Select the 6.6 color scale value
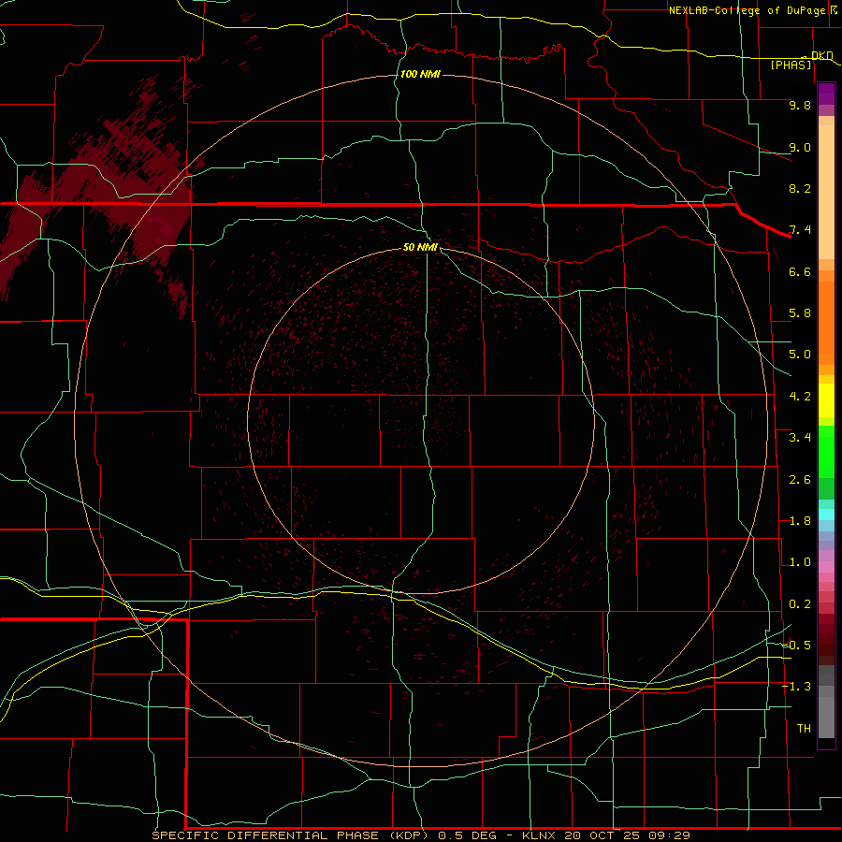The width and height of the screenshot is (842, 842). pyautogui.click(x=800, y=271)
